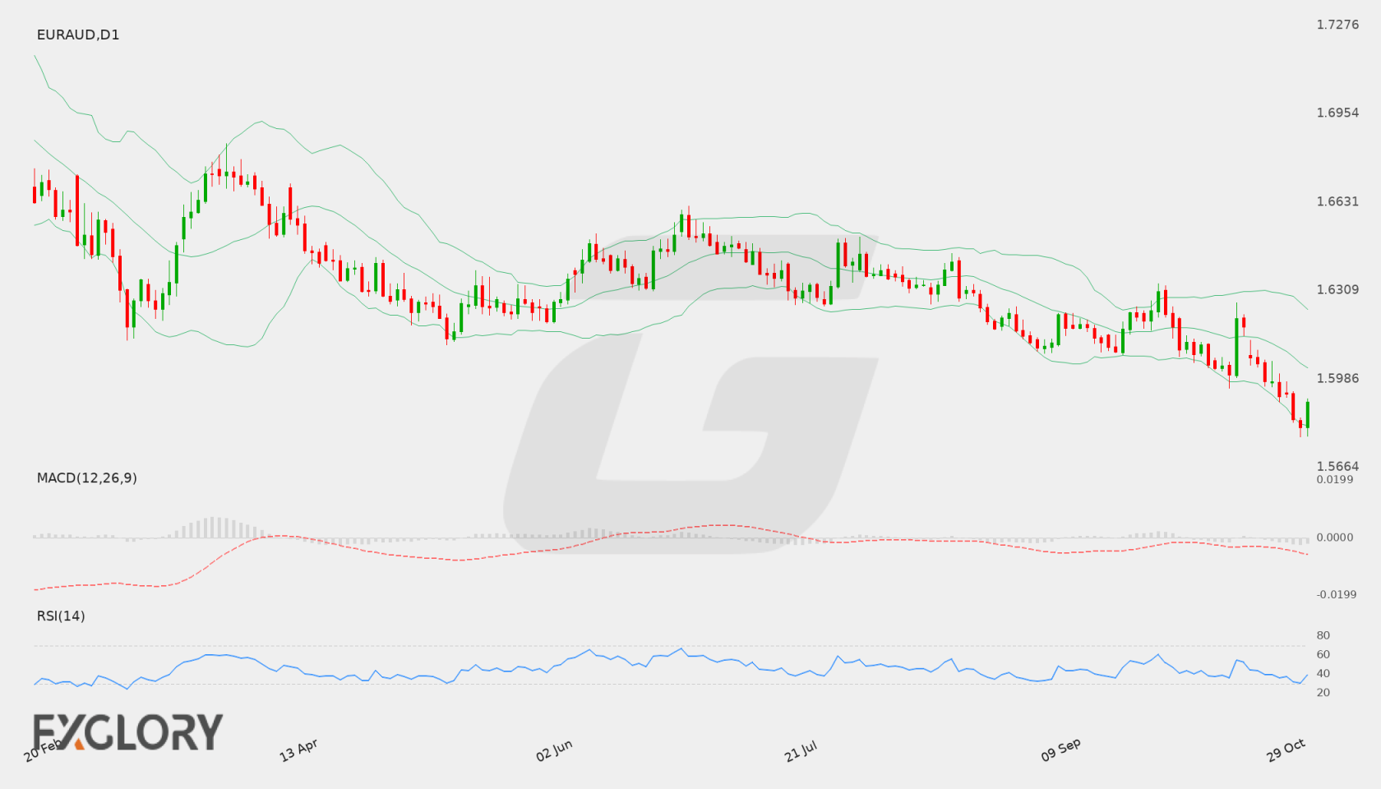Click the 09 Sep date label
The width and height of the screenshot is (1381, 789).
tap(1060, 750)
